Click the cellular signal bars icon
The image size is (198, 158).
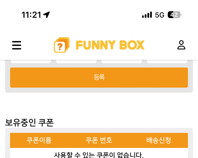147,15
